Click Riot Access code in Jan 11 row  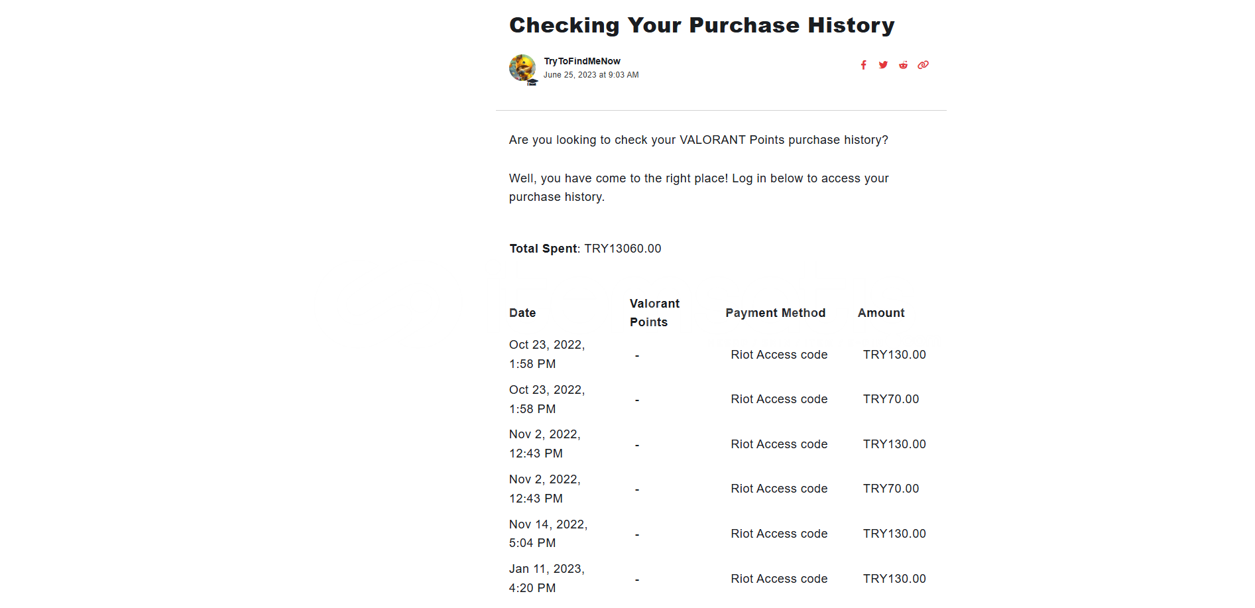(779, 579)
